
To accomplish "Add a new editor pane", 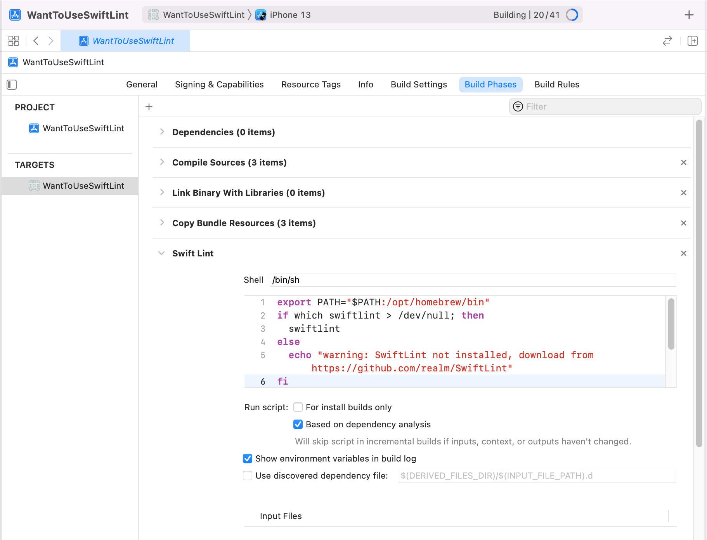I will point(693,41).
